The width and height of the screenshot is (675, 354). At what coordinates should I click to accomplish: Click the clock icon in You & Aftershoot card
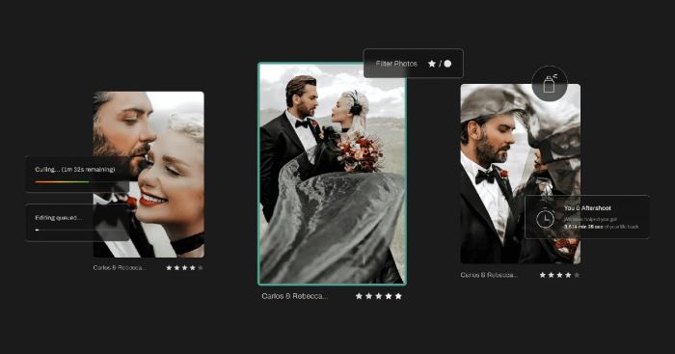pos(545,218)
